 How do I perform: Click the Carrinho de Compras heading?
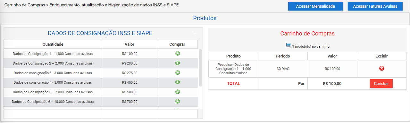point(307,33)
